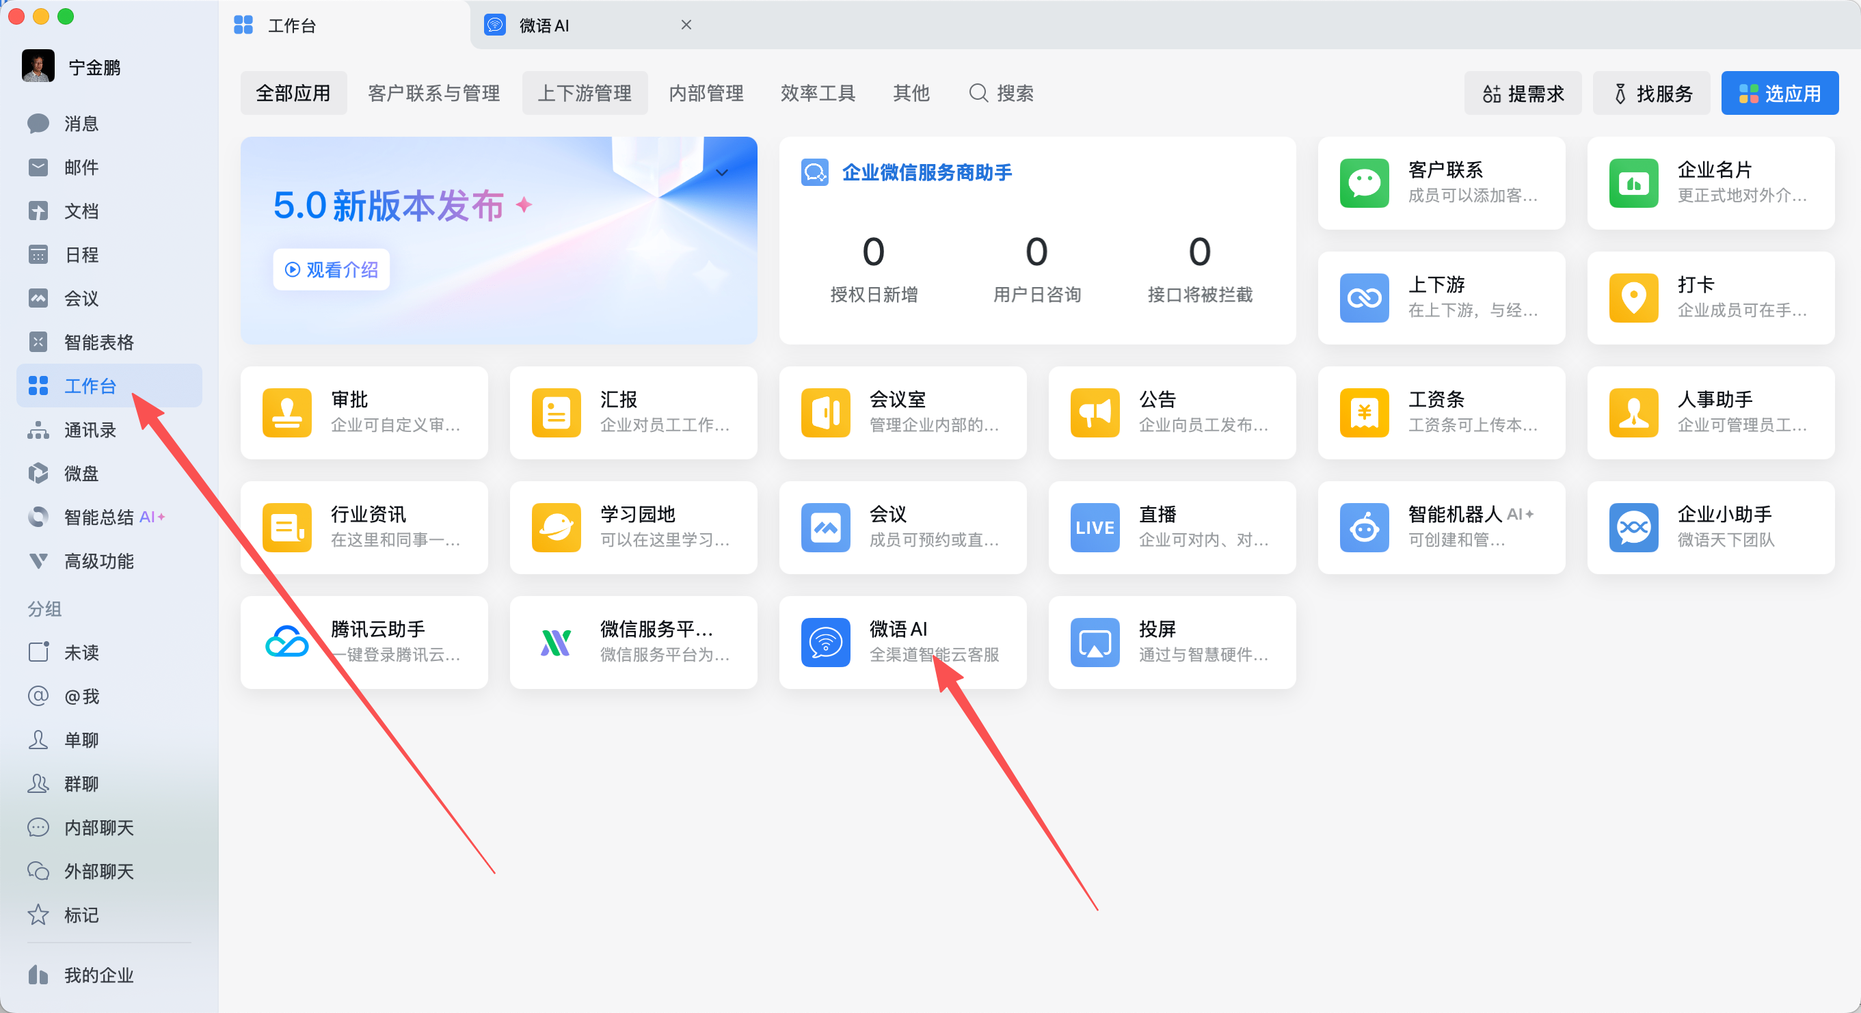Open the 智能机器人 robot icon

tap(1365, 527)
